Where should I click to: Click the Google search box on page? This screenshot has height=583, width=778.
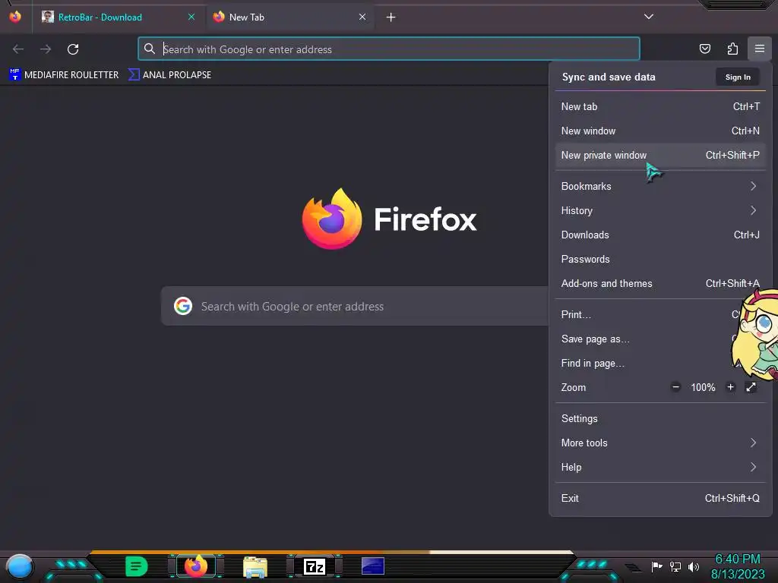tap(356, 307)
